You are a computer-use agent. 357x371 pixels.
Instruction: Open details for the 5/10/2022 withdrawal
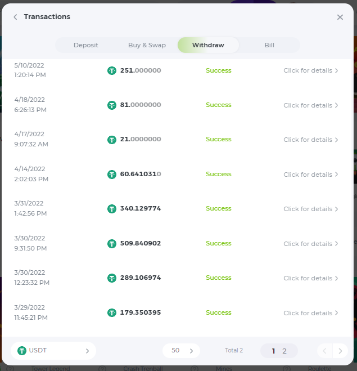(x=311, y=71)
